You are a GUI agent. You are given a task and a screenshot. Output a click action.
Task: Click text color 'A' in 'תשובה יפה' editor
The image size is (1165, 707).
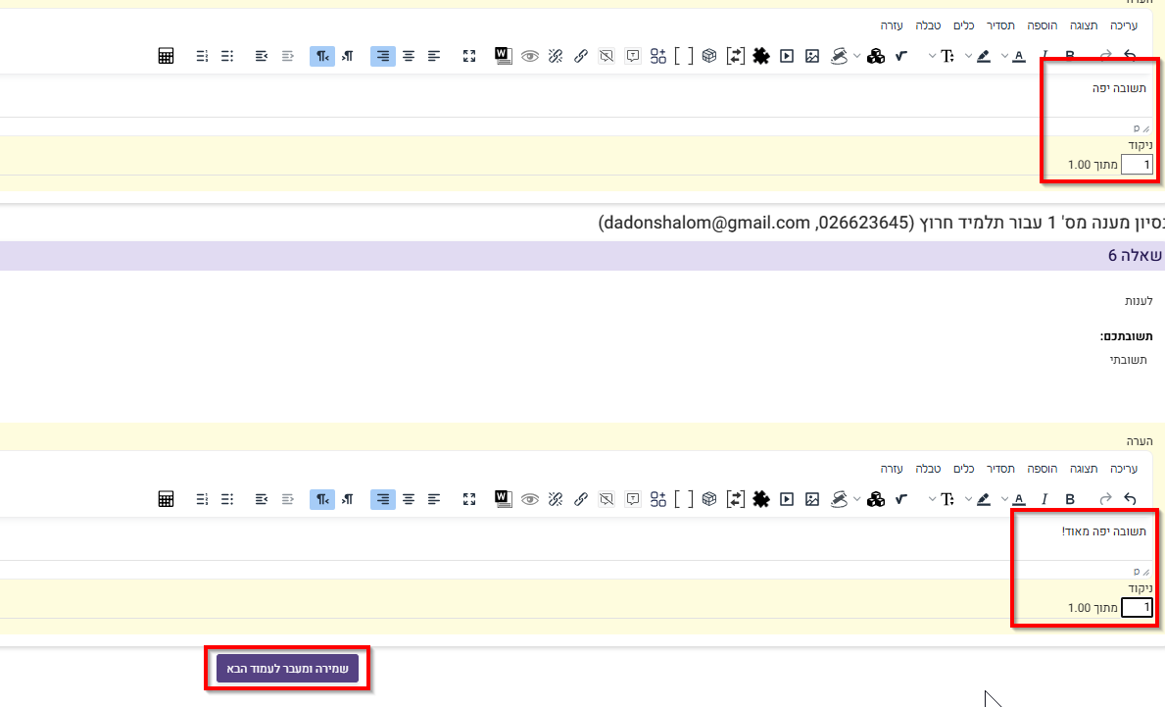pyautogui.click(x=1019, y=56)
